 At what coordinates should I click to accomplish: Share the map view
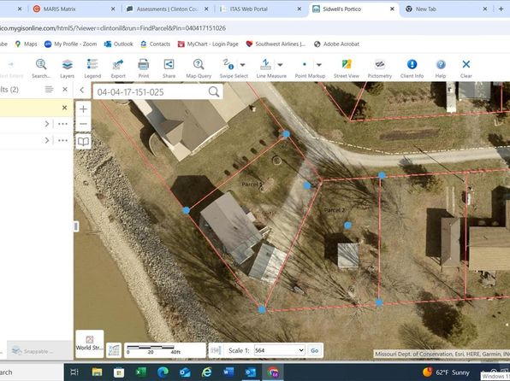pos(169,68)
